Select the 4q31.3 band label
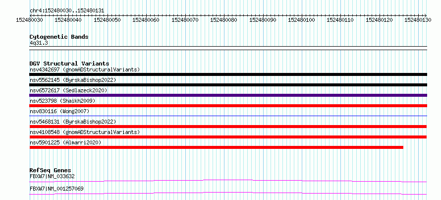The height and width of the screenshot is (200, 441). click(39, 43)
